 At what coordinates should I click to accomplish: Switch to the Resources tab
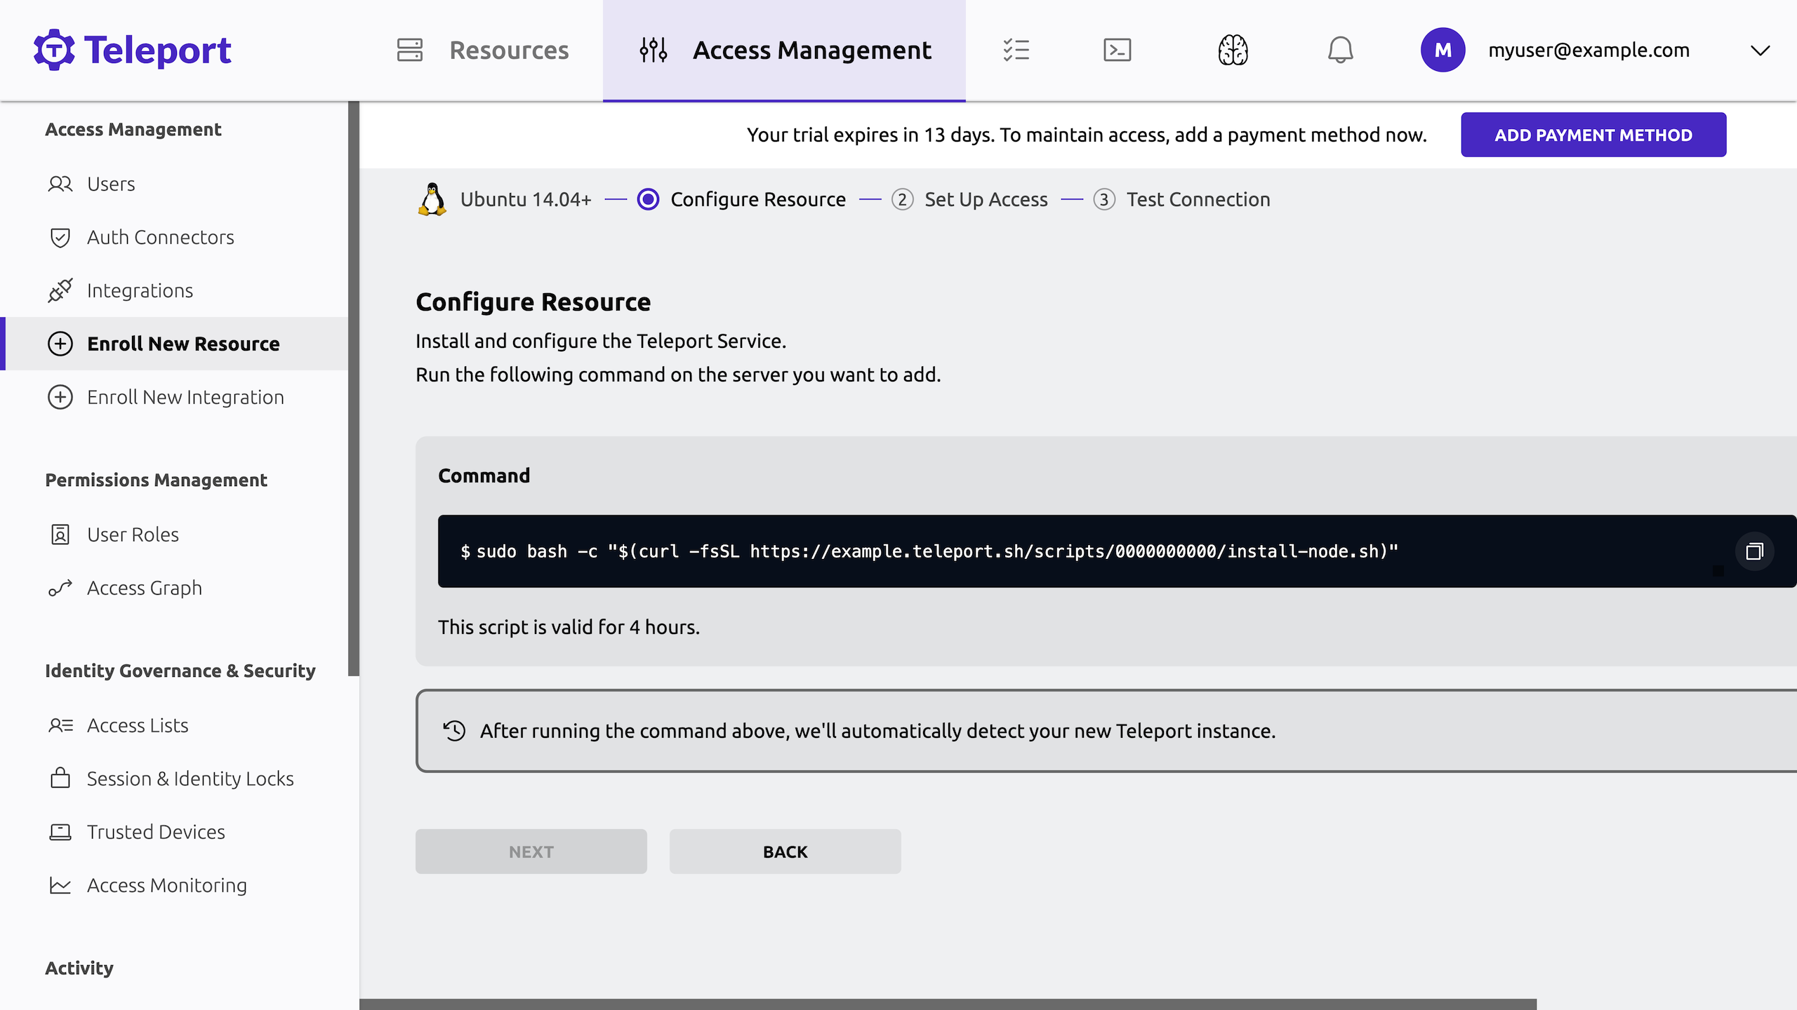(x=510, y=50)
